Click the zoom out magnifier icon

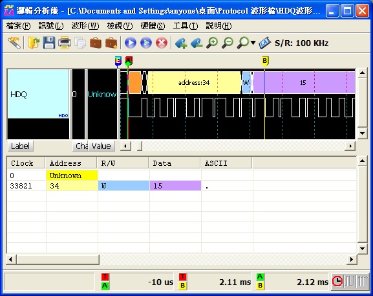click(228, 43)
